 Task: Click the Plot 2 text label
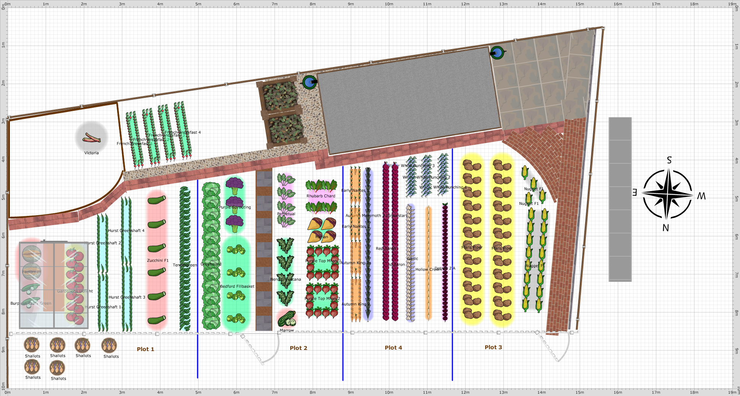coord(298,348)
